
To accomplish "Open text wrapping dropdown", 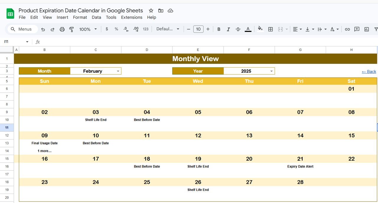I will tap(322, 29).
